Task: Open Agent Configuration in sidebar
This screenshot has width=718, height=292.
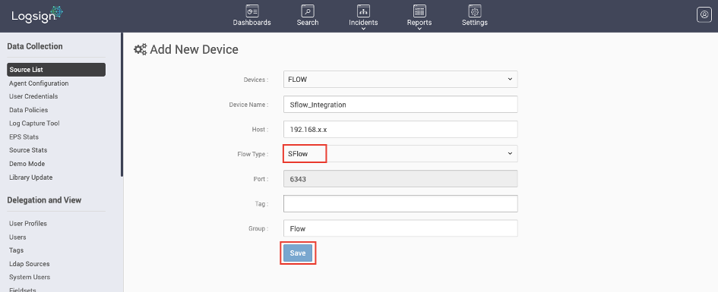Action: coord(39,83)
